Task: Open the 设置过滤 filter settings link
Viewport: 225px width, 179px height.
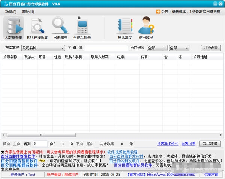Action: coord(188,143)
